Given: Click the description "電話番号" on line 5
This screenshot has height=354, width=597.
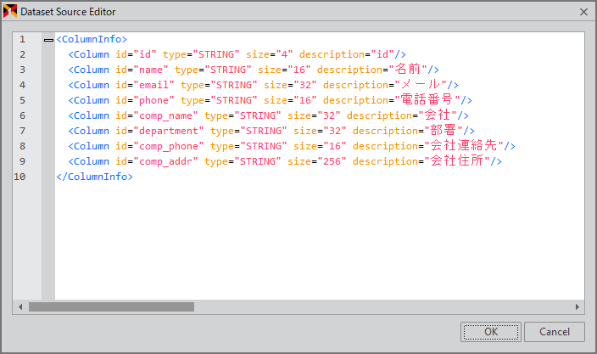Looking at the screenshot, I should (427, 100).
